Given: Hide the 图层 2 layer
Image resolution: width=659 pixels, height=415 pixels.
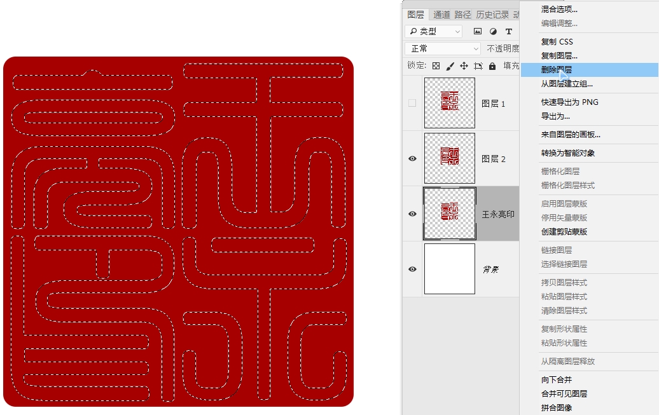Looking at the screenshot, I should pos(412,158).
